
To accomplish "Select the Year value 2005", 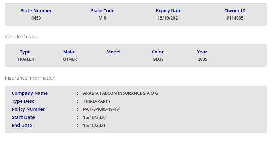I will (202, 59).
